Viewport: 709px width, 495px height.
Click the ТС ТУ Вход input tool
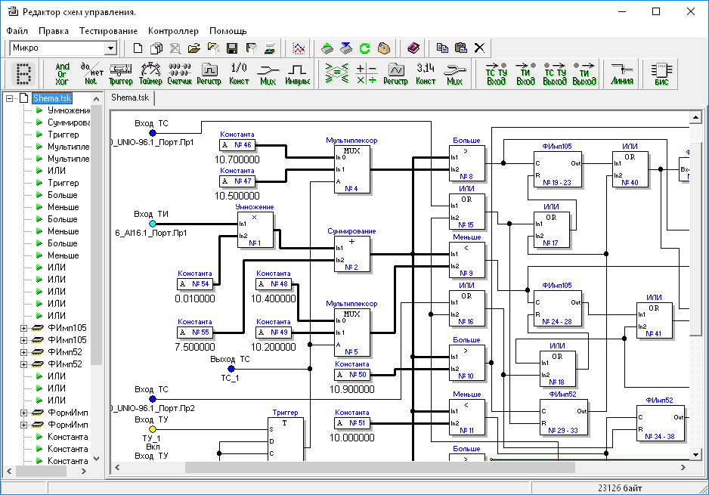pos(496,74)
